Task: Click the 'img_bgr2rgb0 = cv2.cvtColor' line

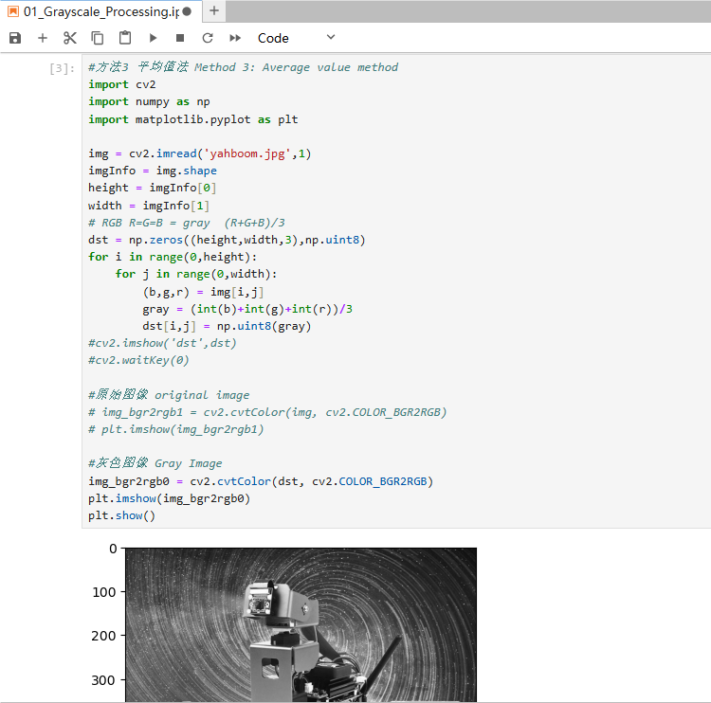Action: click(261, 481)
